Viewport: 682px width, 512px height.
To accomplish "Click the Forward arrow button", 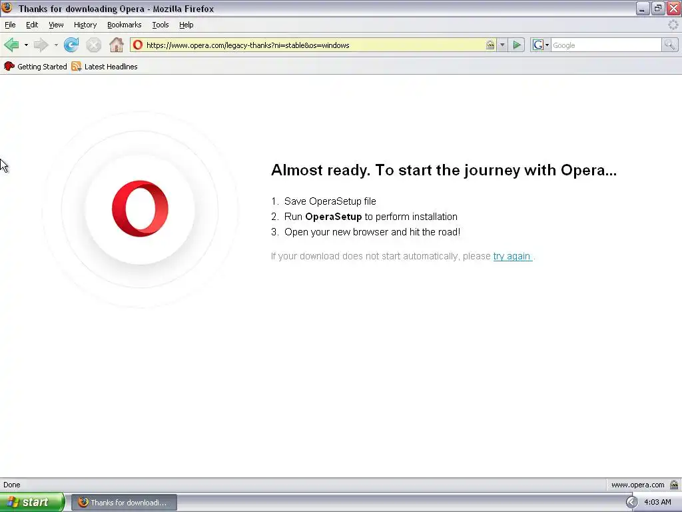I will click(x=41, y=45).
